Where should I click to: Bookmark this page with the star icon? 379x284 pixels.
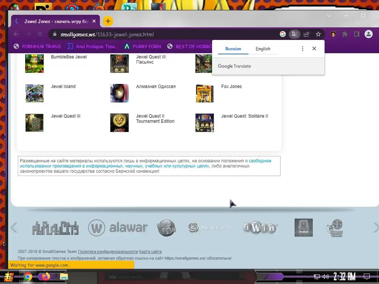point(318,34)
